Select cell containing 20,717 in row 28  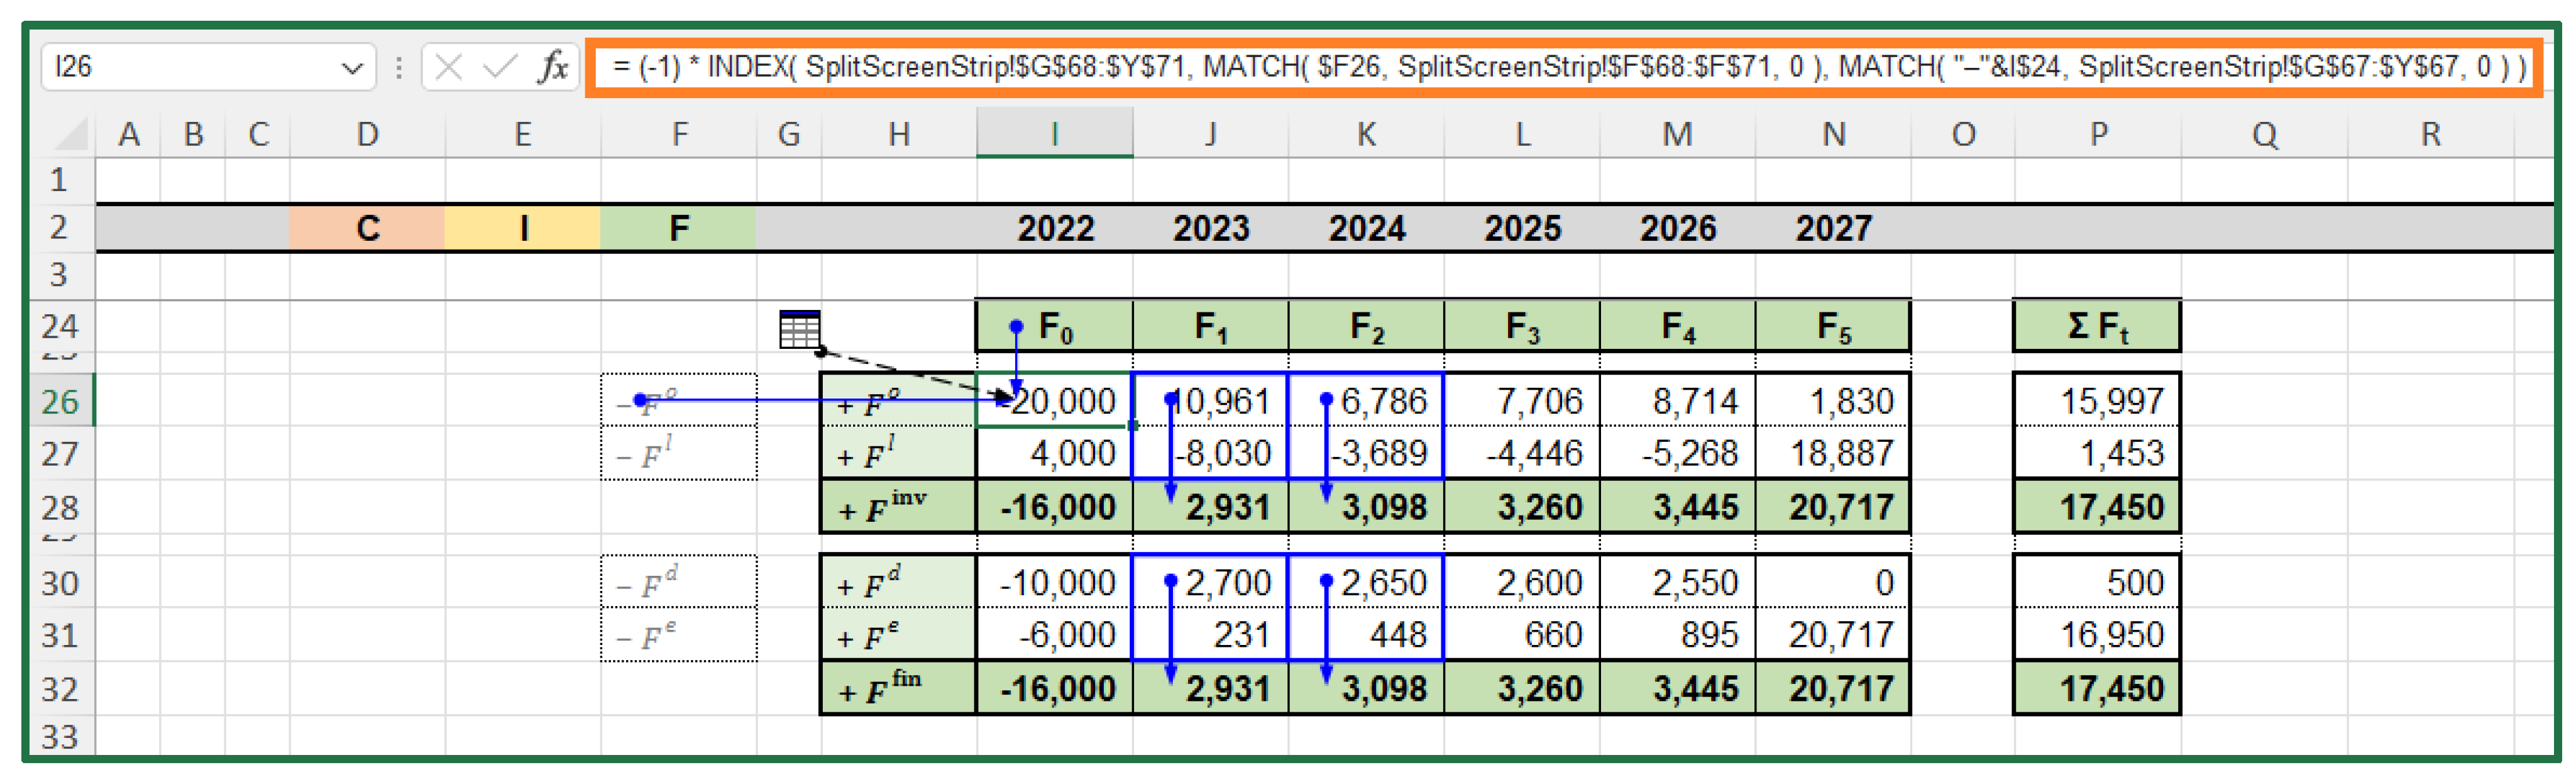click(x=1833, y=507)
